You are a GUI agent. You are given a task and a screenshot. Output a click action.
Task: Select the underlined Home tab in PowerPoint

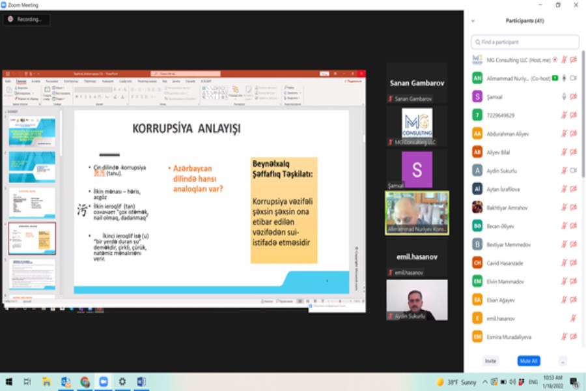pos(21,81)
